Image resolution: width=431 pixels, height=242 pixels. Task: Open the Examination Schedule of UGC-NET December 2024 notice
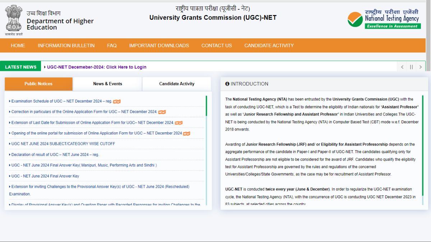click(x=61, y=101)
